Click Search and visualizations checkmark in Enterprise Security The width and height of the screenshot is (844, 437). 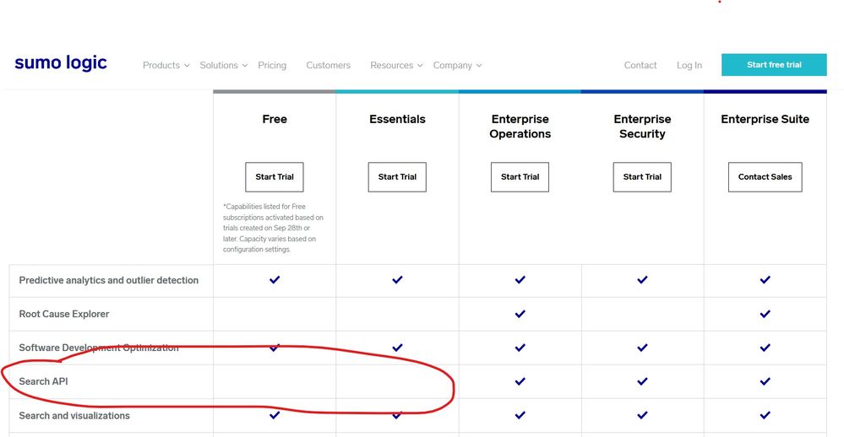pyautogui.click(x=642, y=415)
